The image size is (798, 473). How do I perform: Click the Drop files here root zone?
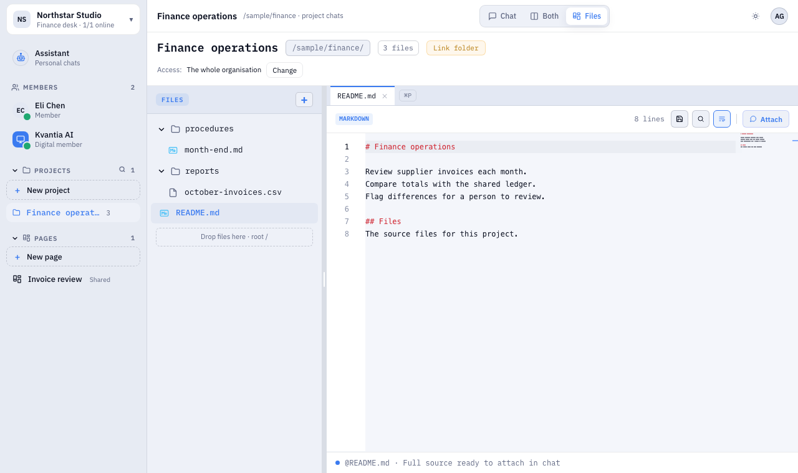click(x=234, y=237)
